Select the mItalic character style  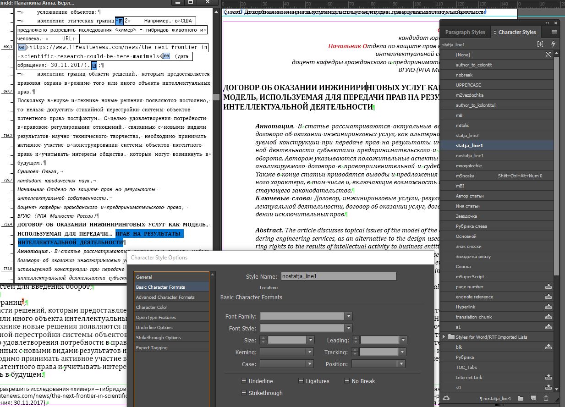497,125
